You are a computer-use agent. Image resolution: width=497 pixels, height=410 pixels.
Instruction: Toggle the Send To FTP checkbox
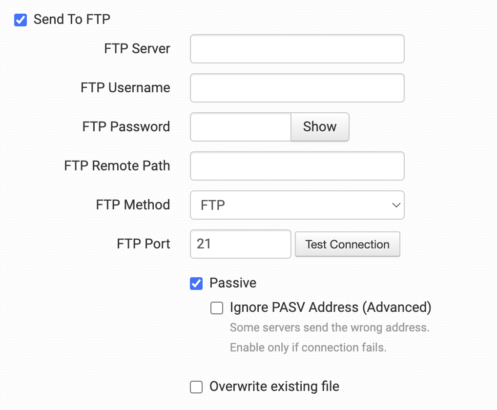click(21, 20)
